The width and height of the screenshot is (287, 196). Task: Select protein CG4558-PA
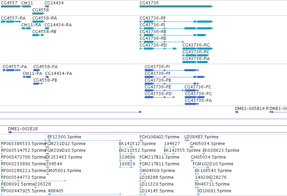coord(37,70)
